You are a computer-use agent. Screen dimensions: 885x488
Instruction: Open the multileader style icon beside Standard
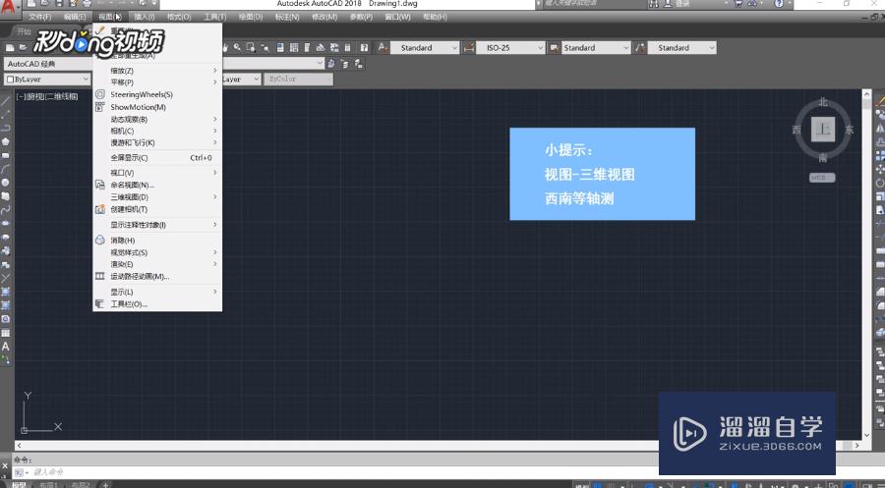click(x=640, y=48)
